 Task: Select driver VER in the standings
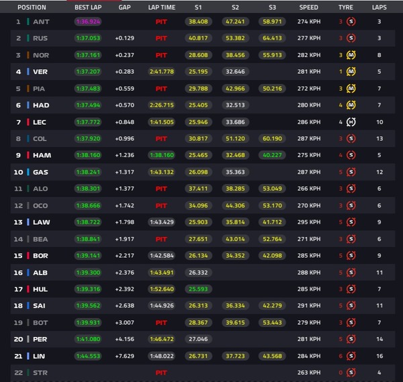(40, 72)
